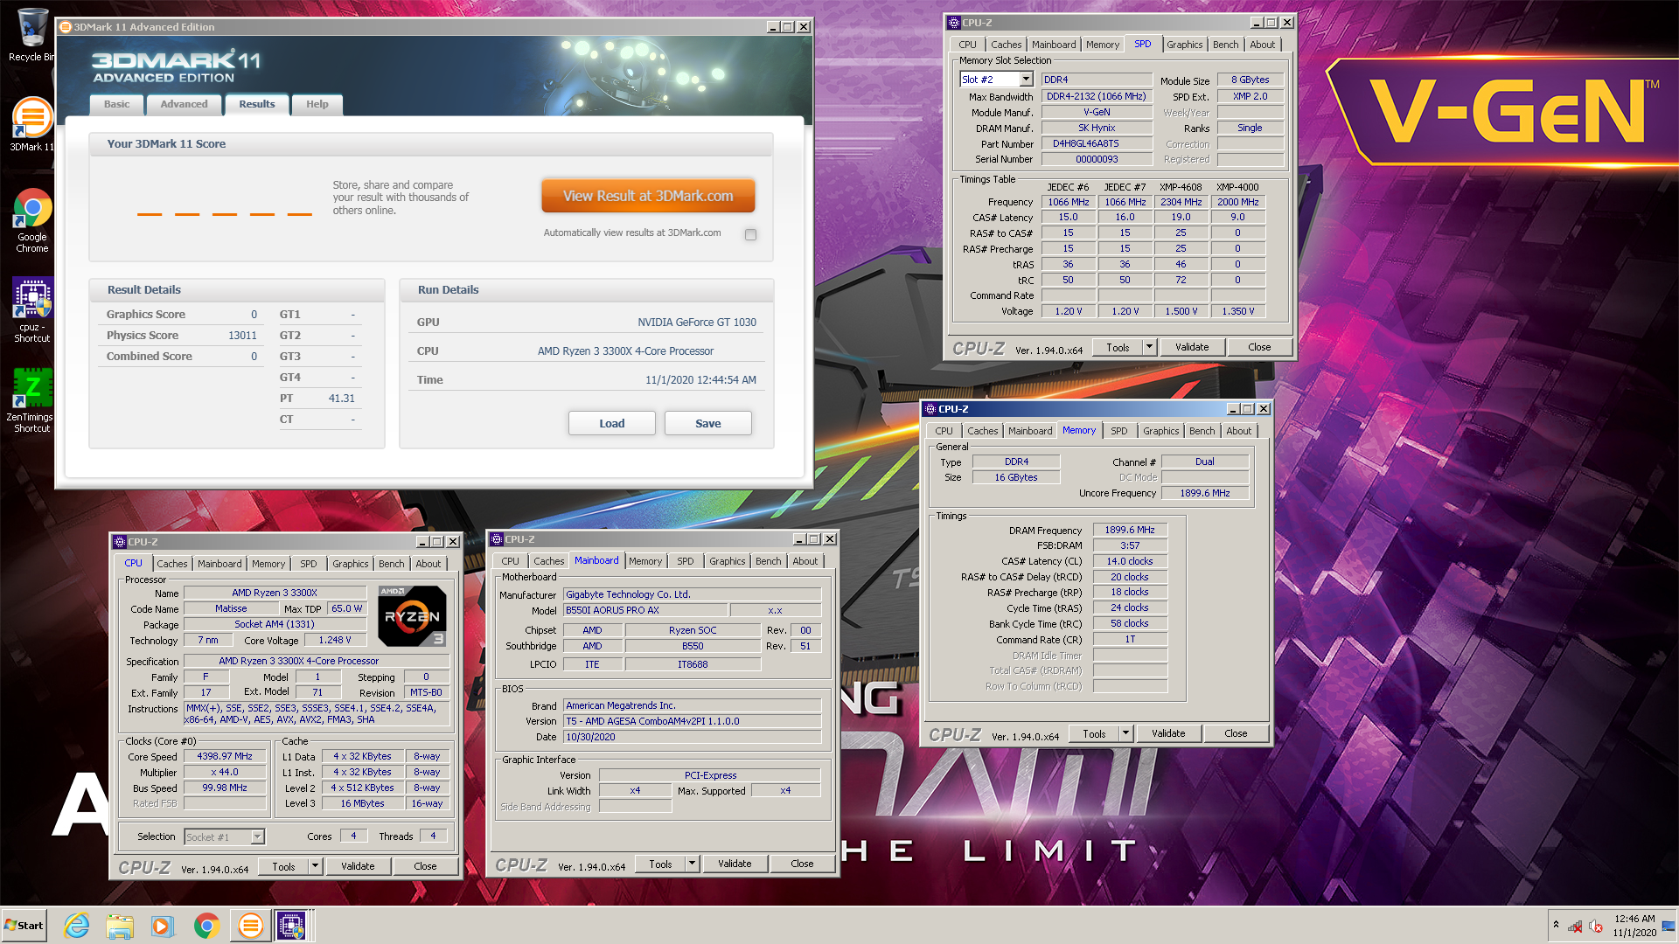Click Model B550I AORUS PRO AX field
1679x944 pixels.
click(x=645, y=610)
